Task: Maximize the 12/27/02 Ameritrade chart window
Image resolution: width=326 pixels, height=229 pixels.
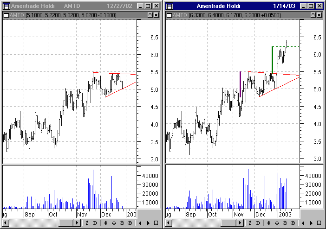Action: tap(148, 6)
